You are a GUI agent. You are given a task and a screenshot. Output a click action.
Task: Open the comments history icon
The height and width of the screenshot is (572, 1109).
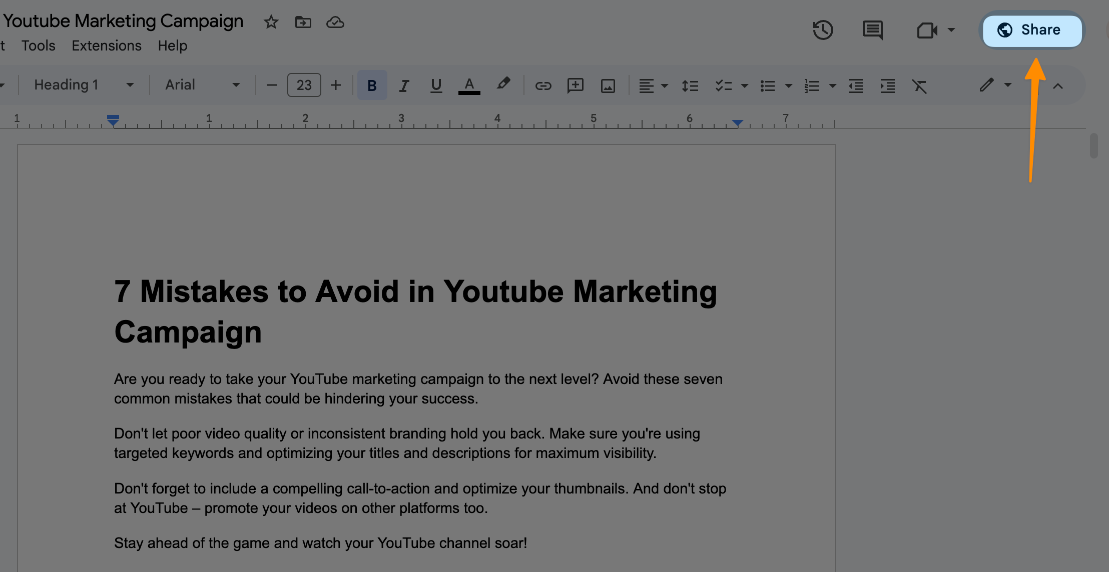point(872,30)
